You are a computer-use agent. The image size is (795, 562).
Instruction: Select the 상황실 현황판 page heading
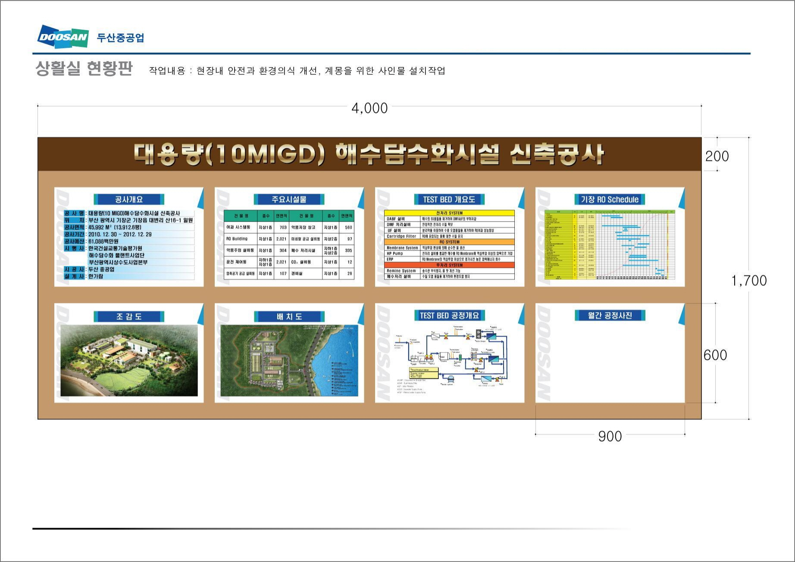tap(84, 69)
